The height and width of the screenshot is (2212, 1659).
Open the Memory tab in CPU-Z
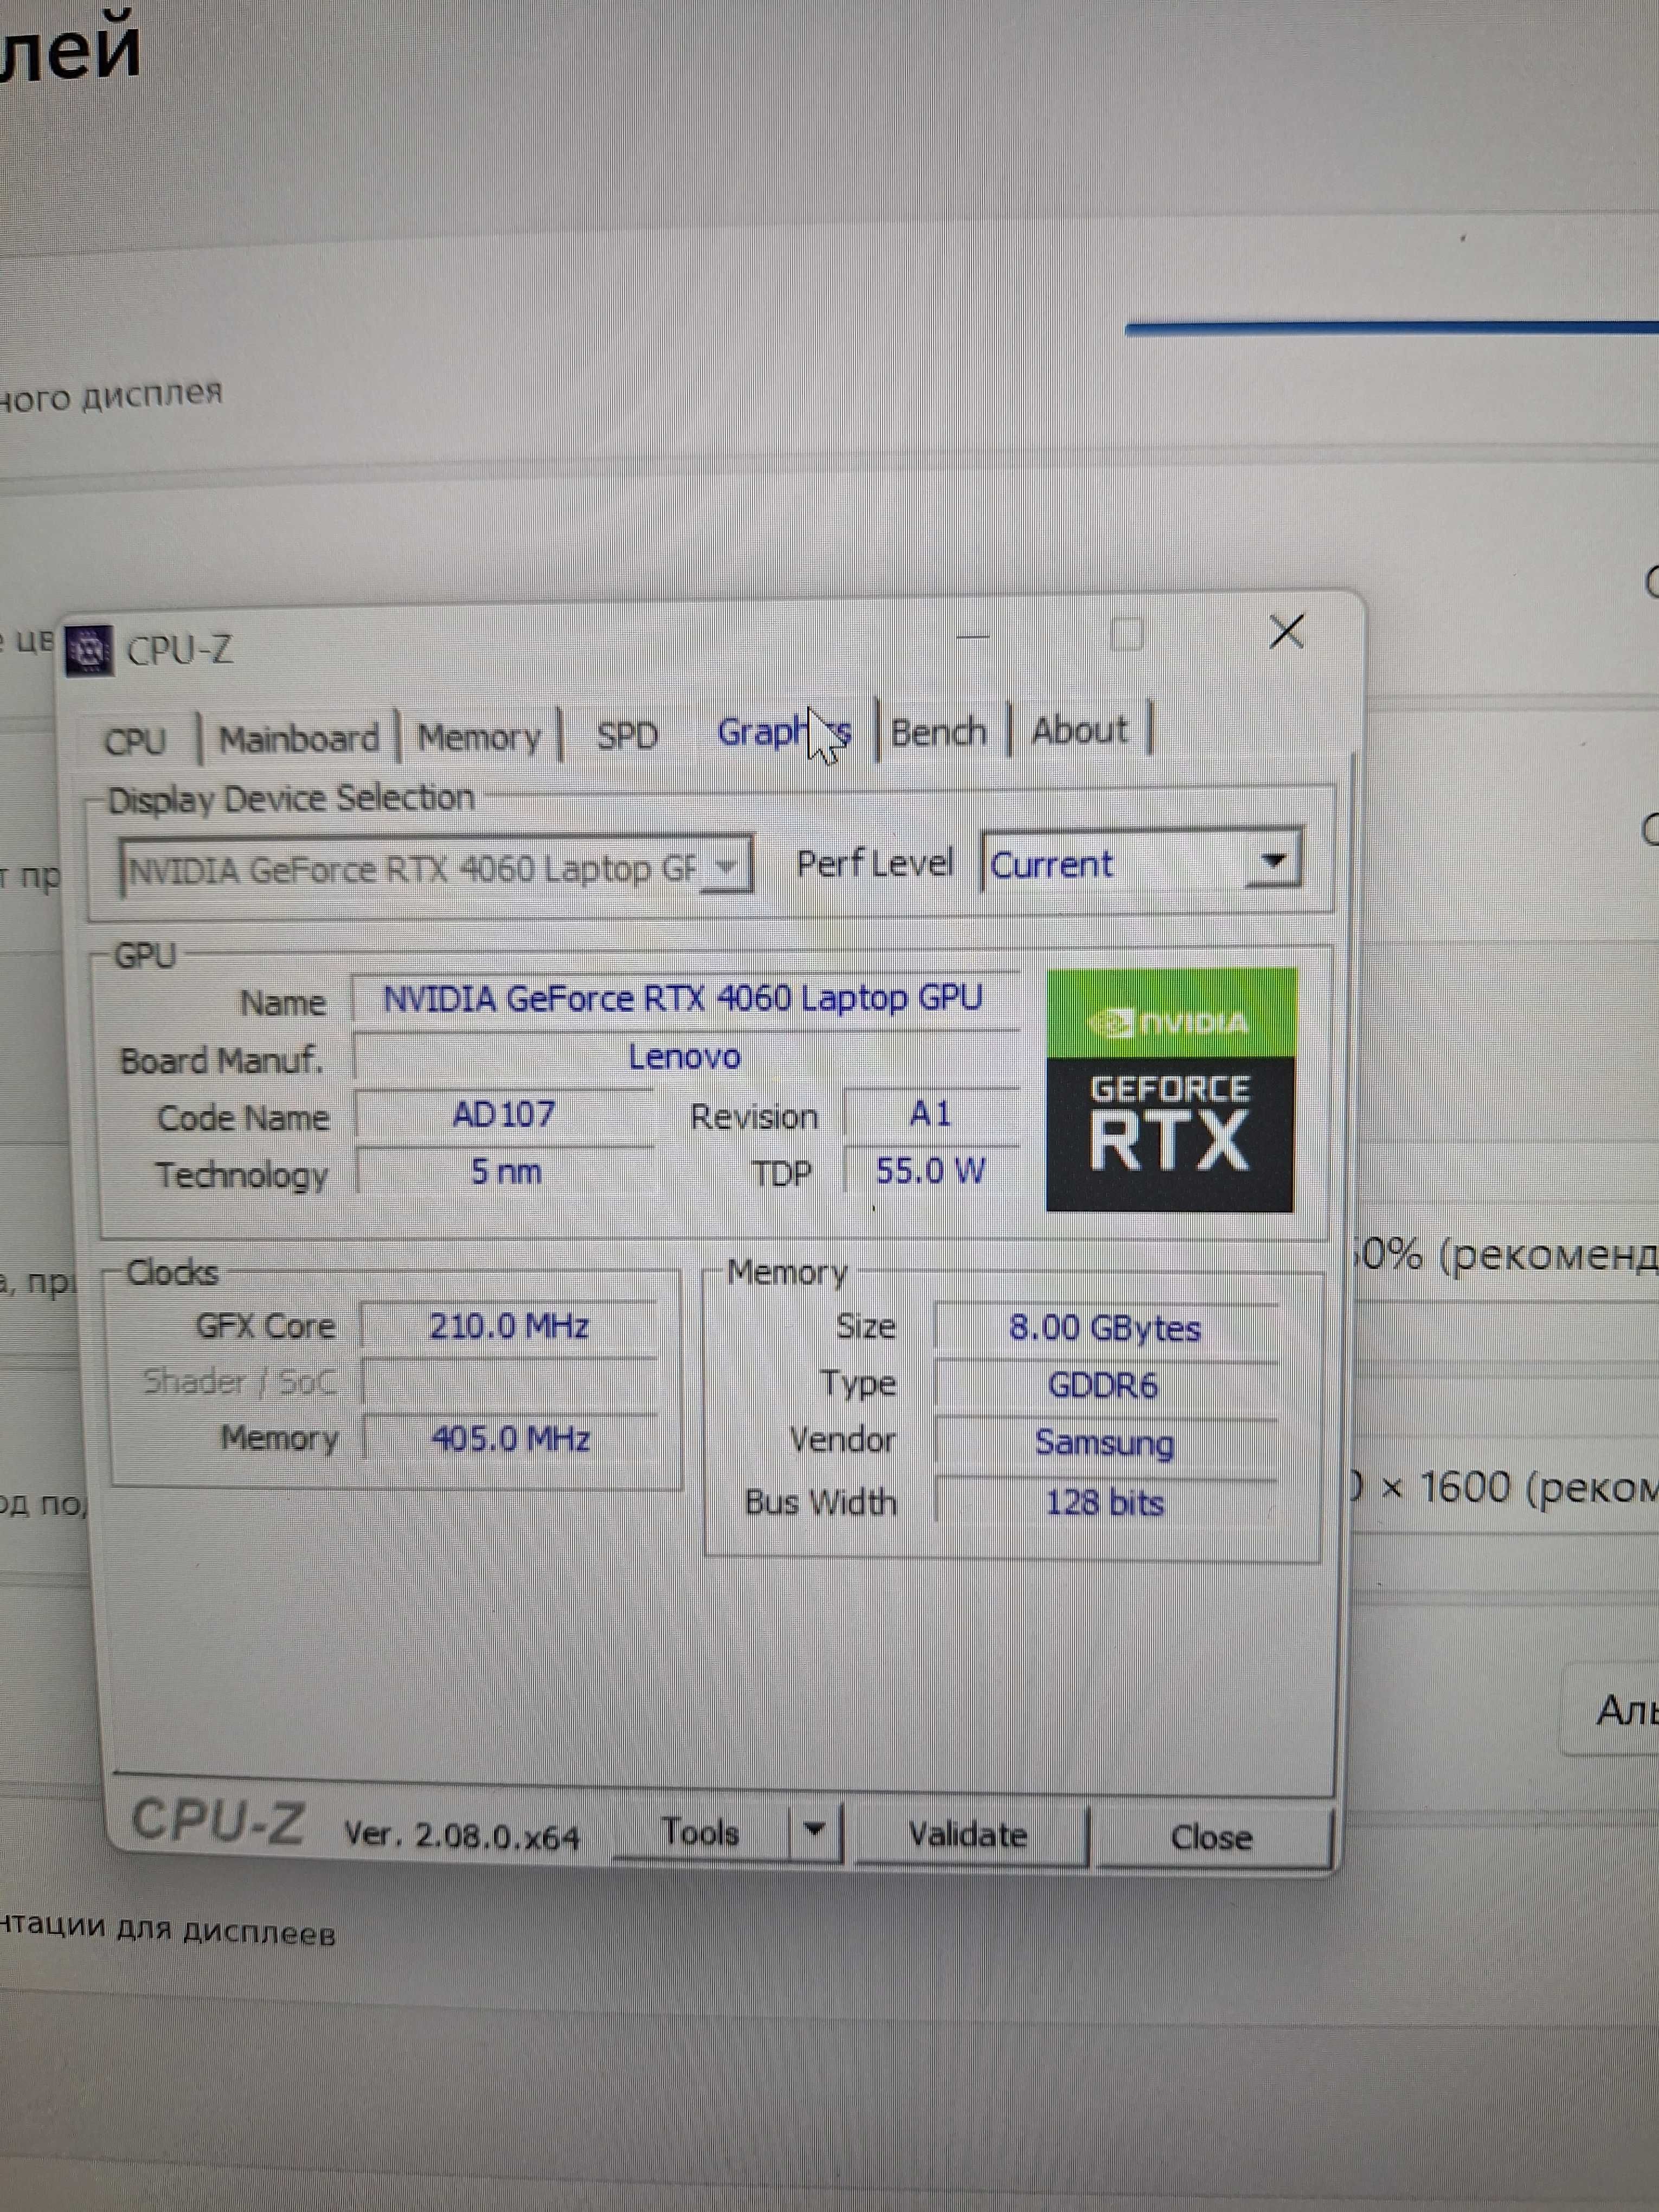479,737
